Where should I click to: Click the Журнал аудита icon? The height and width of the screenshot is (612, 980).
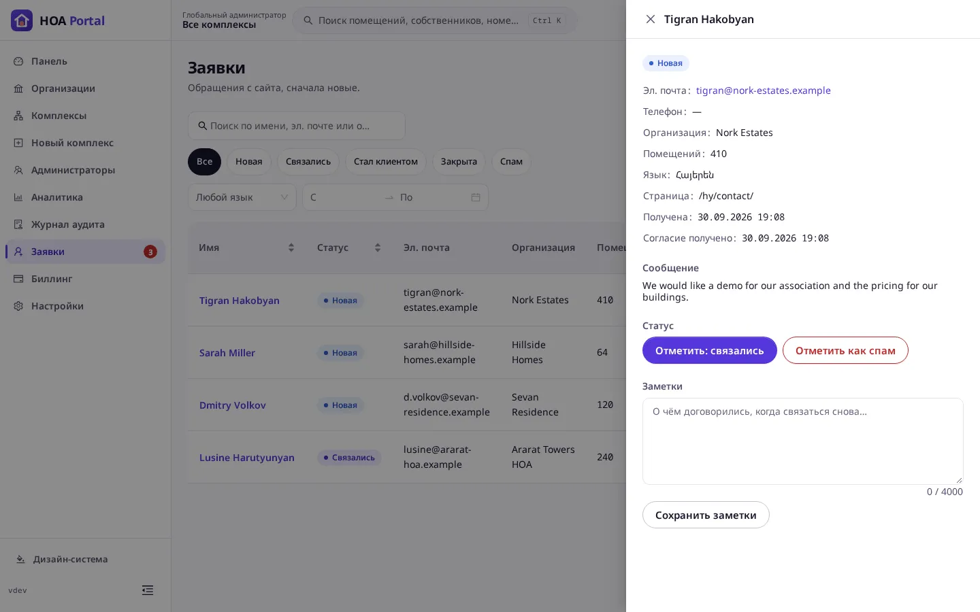pos(18,224)
